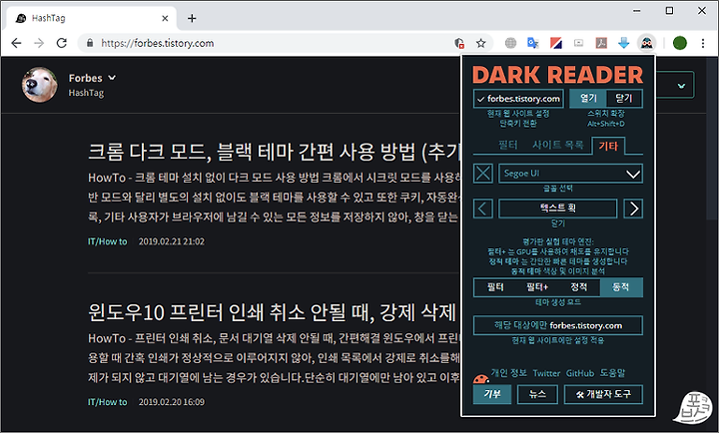This screenshot has height=433, width=719.
Task: Click the PDF extension icon
Action: point(601,43)
